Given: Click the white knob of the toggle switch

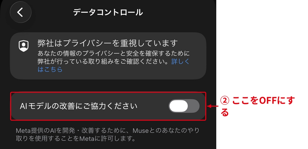Looking at the screenshot, I should click(178, 106).
